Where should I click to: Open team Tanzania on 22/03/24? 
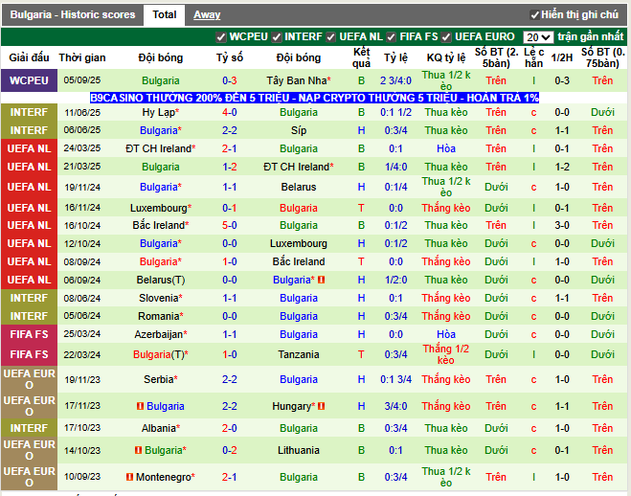pyautogui.click(x=299, y=354)
